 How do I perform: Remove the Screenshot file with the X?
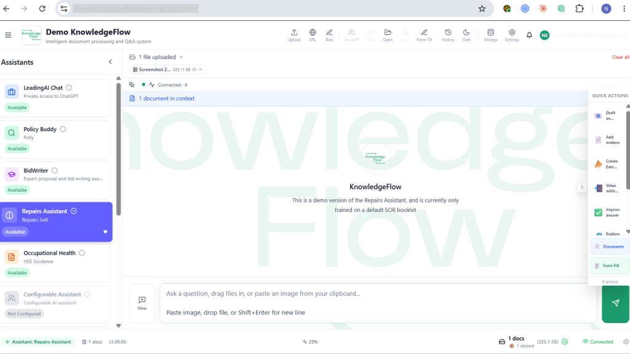tap(201, 69)
